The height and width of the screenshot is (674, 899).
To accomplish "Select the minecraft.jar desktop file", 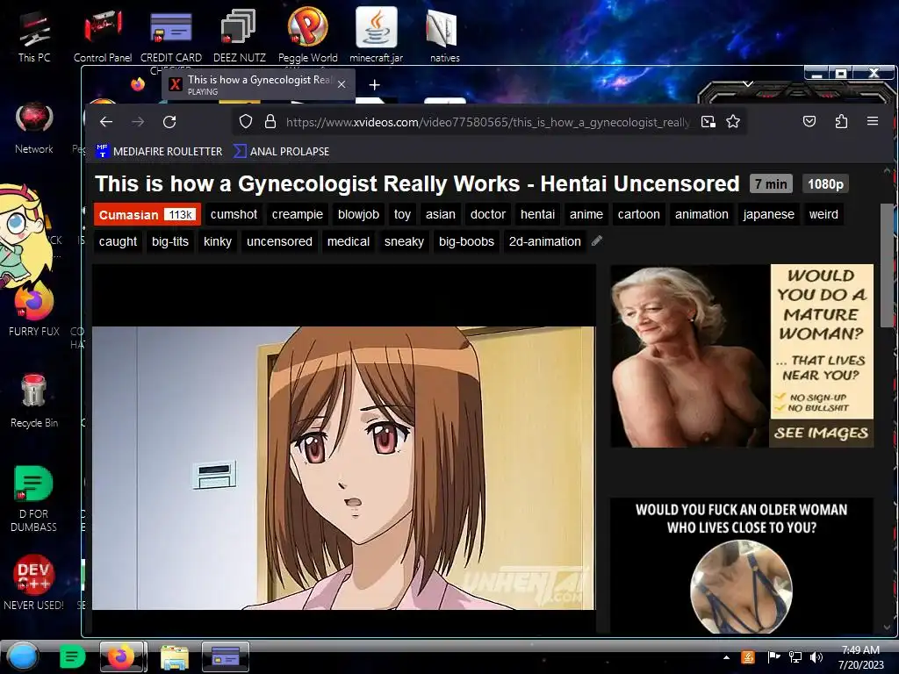I will point(376,34).
